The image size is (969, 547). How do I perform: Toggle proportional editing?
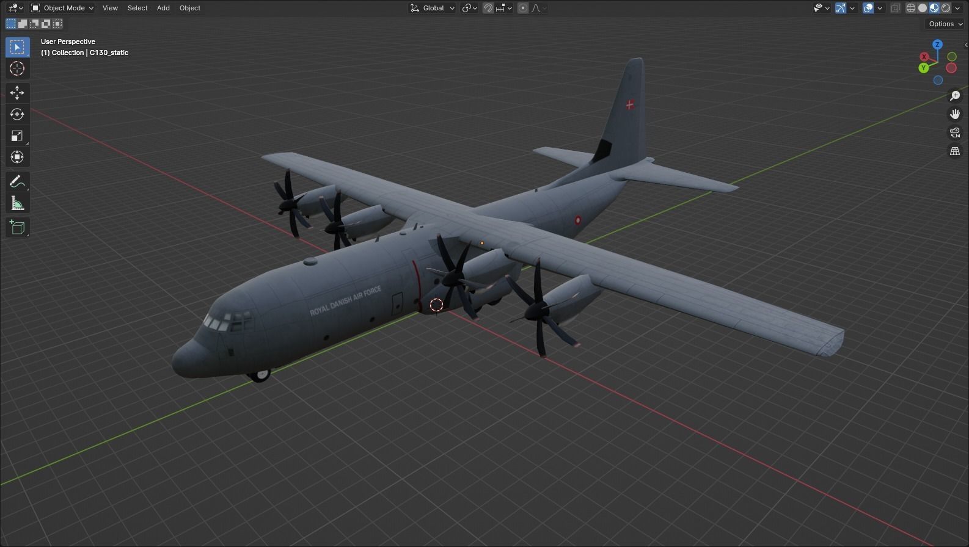[x=523, y=8]
